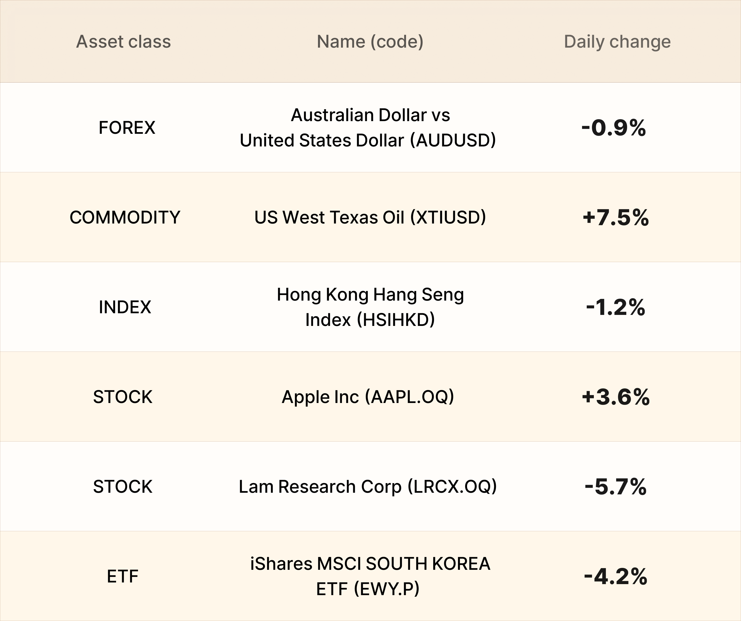Image resolution: width=741 pixels, height=621 pixels.
Task: Open Lam Research Corp (LRCX.OQ) entry
Action: coord(368,486)
